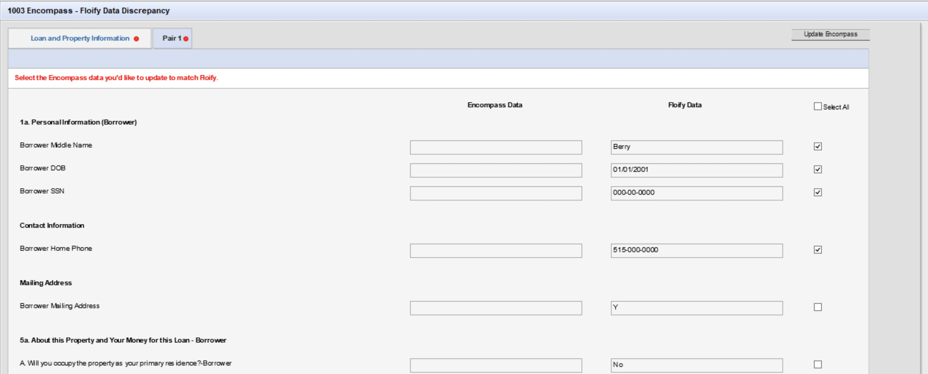Click the red dot on Loan and Property Information tab
Screen dimensions: 928x374
[x=137, y=38]
